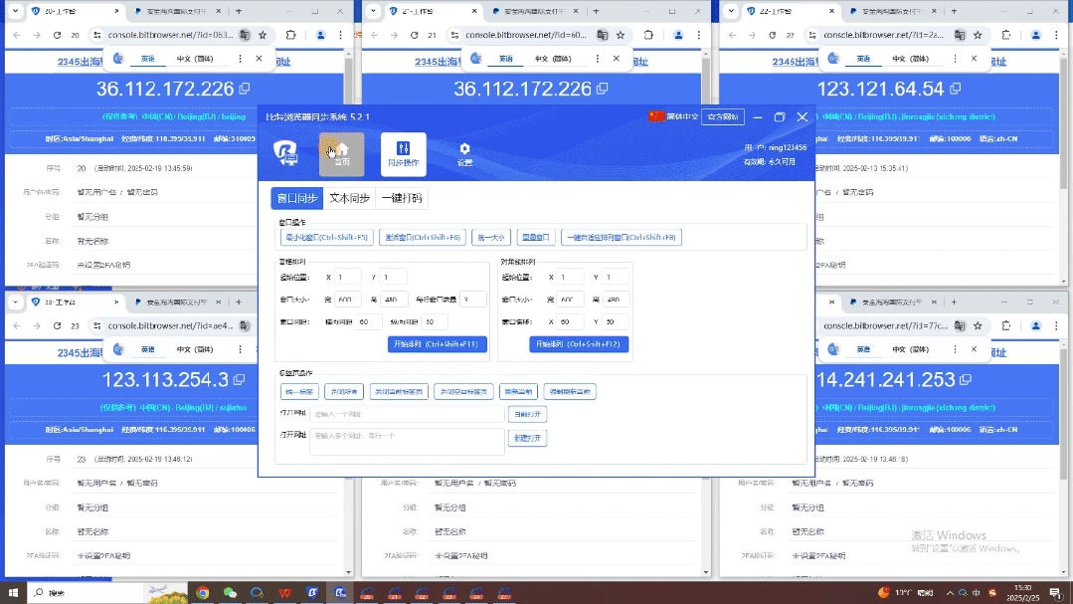Bookmark the page in 21-工作台 window

coord(621,35)
